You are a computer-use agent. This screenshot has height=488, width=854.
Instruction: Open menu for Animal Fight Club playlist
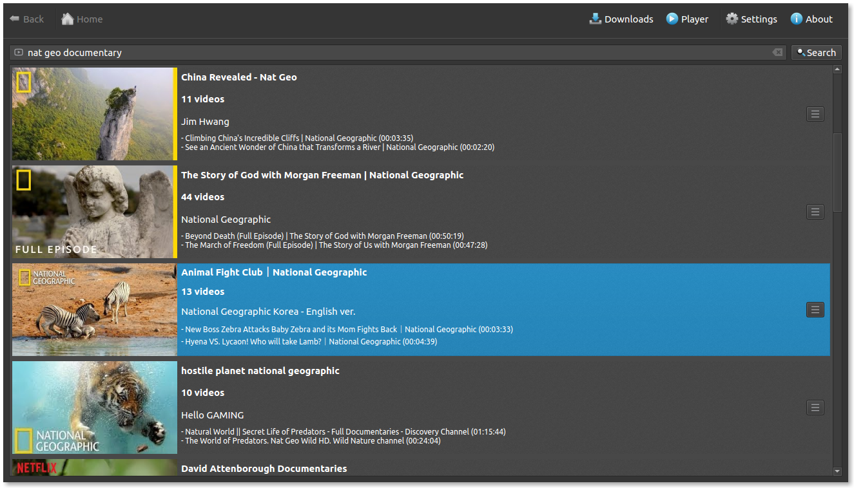(x=815, y=310)
